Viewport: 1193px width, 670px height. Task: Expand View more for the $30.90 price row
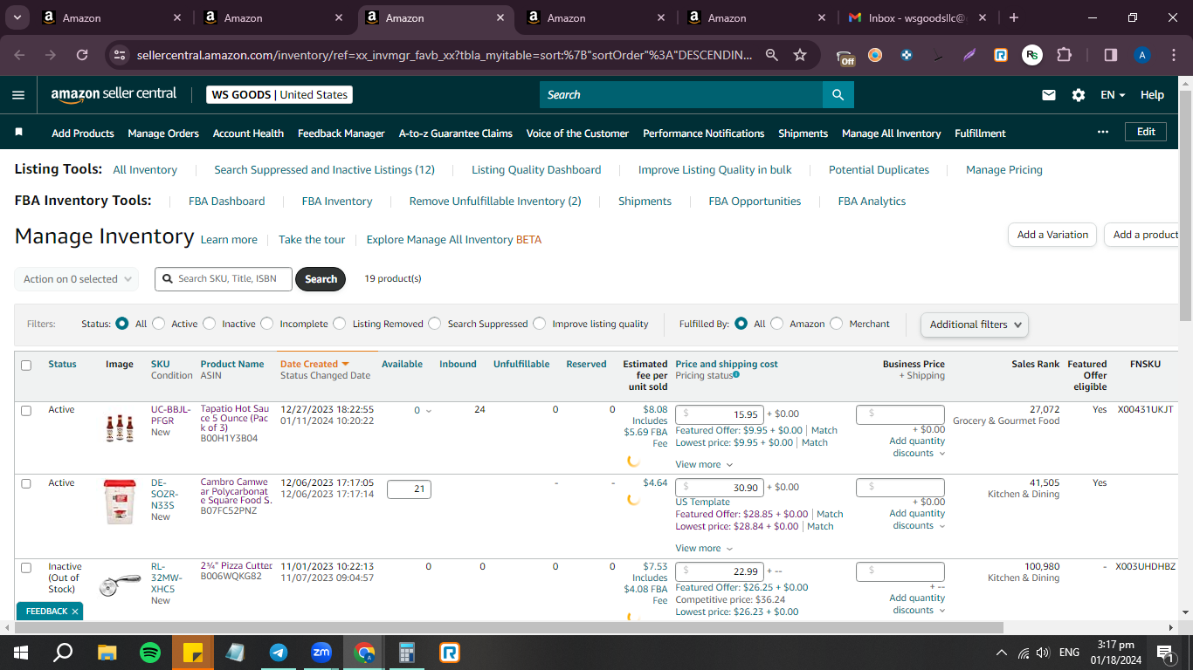(x=704, y=549)
